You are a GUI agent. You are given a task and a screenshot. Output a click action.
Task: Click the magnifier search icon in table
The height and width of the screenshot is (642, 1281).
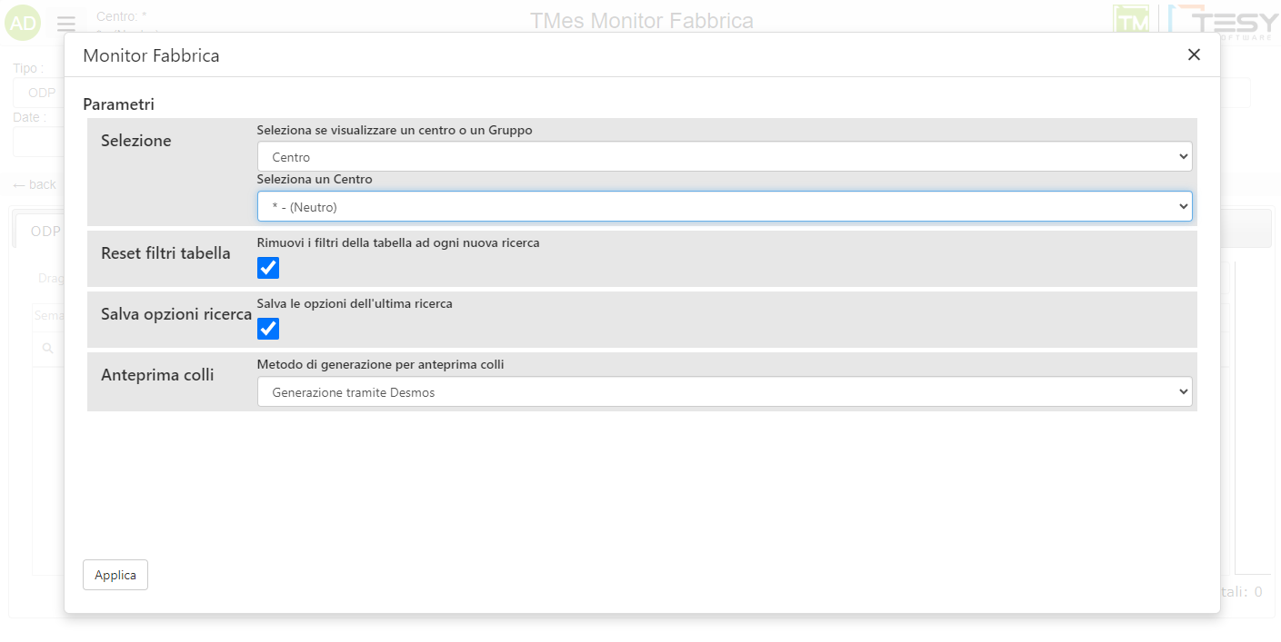point(47,348)
